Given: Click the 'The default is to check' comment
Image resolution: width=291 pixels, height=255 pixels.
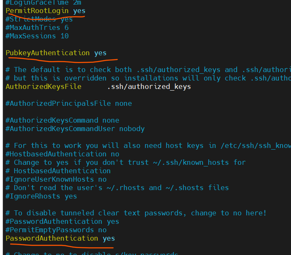Looking at the screenshot, I should [148, 70].
